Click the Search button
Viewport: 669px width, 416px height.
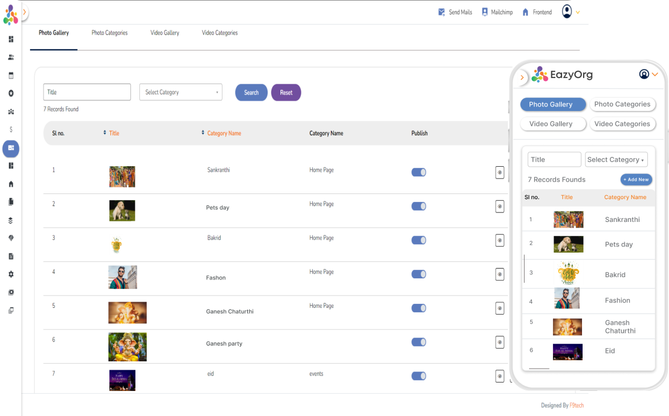coord(251,93)
